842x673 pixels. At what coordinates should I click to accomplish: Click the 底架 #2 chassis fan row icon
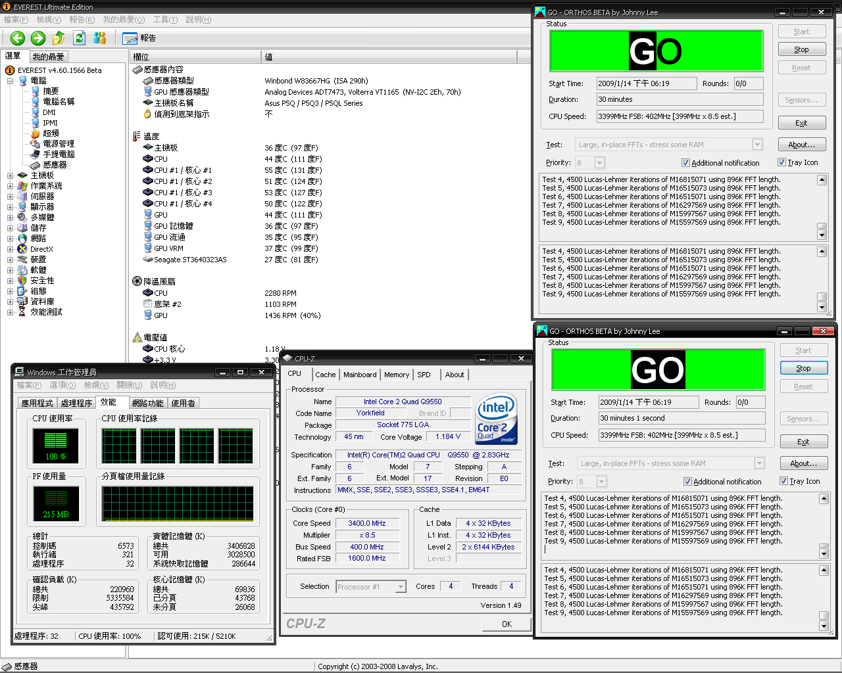point(148,304)
